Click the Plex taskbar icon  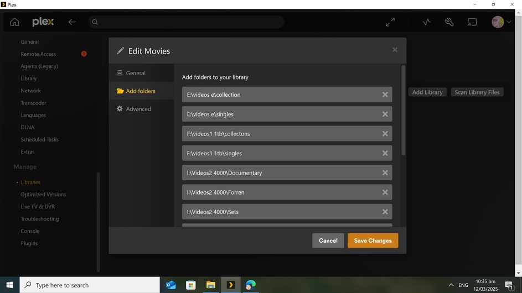(231, 285)
